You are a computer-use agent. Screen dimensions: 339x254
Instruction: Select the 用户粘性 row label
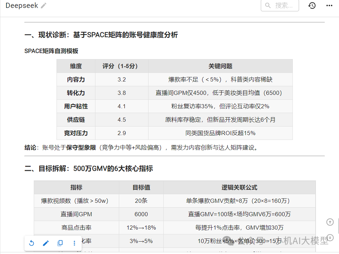(x=76, y=106)
